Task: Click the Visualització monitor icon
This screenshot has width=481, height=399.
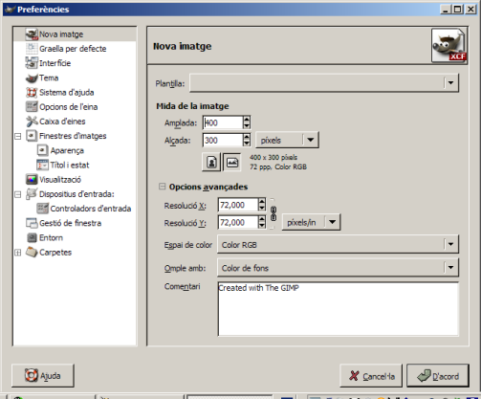Action: [32, 180]
